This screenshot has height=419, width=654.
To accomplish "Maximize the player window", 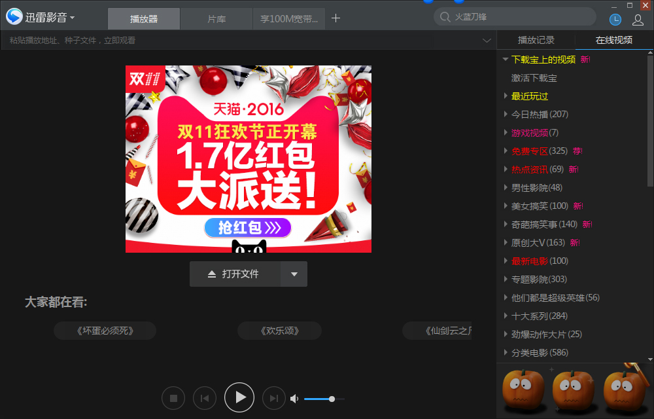I will pos(630,5).
